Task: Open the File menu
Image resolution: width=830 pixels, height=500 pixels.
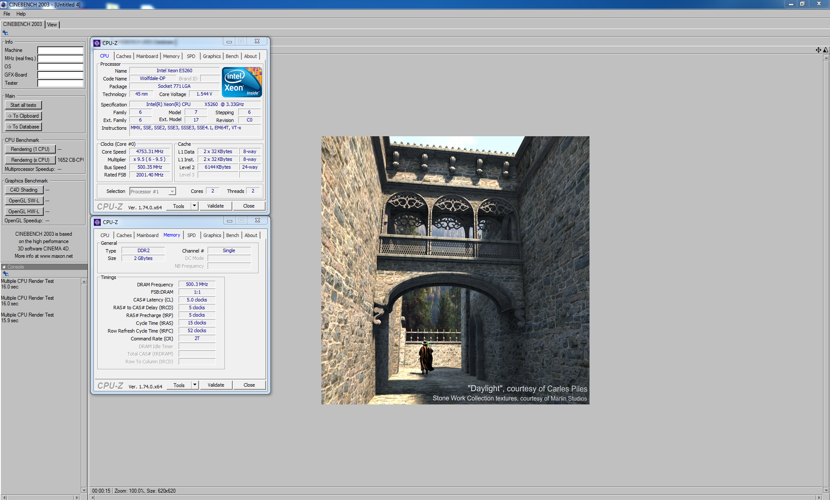Action: point(6,14)
